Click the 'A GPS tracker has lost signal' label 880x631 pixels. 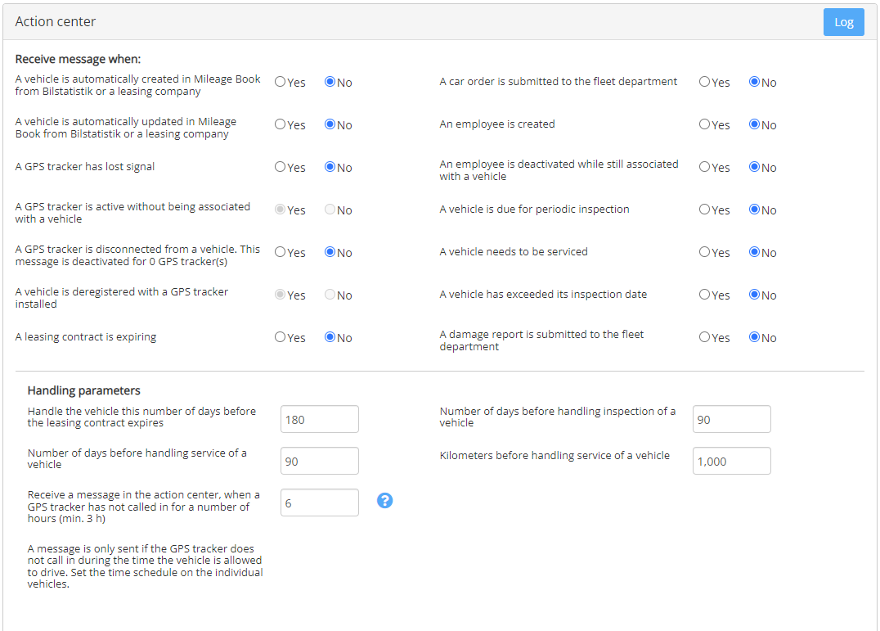click(x=85, y=167)
